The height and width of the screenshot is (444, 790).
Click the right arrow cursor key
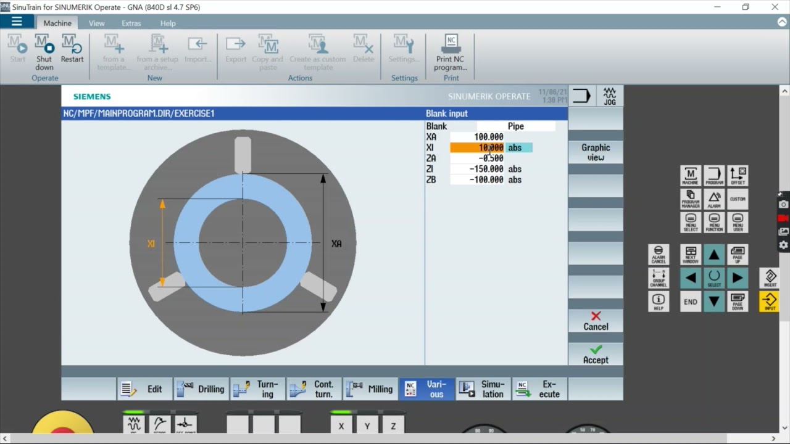coord(738,278)
